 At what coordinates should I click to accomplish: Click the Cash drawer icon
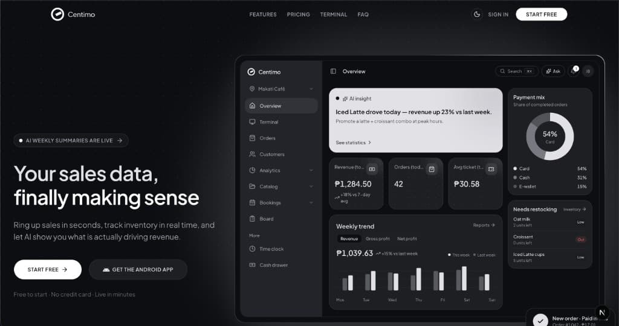pos(252,265)
